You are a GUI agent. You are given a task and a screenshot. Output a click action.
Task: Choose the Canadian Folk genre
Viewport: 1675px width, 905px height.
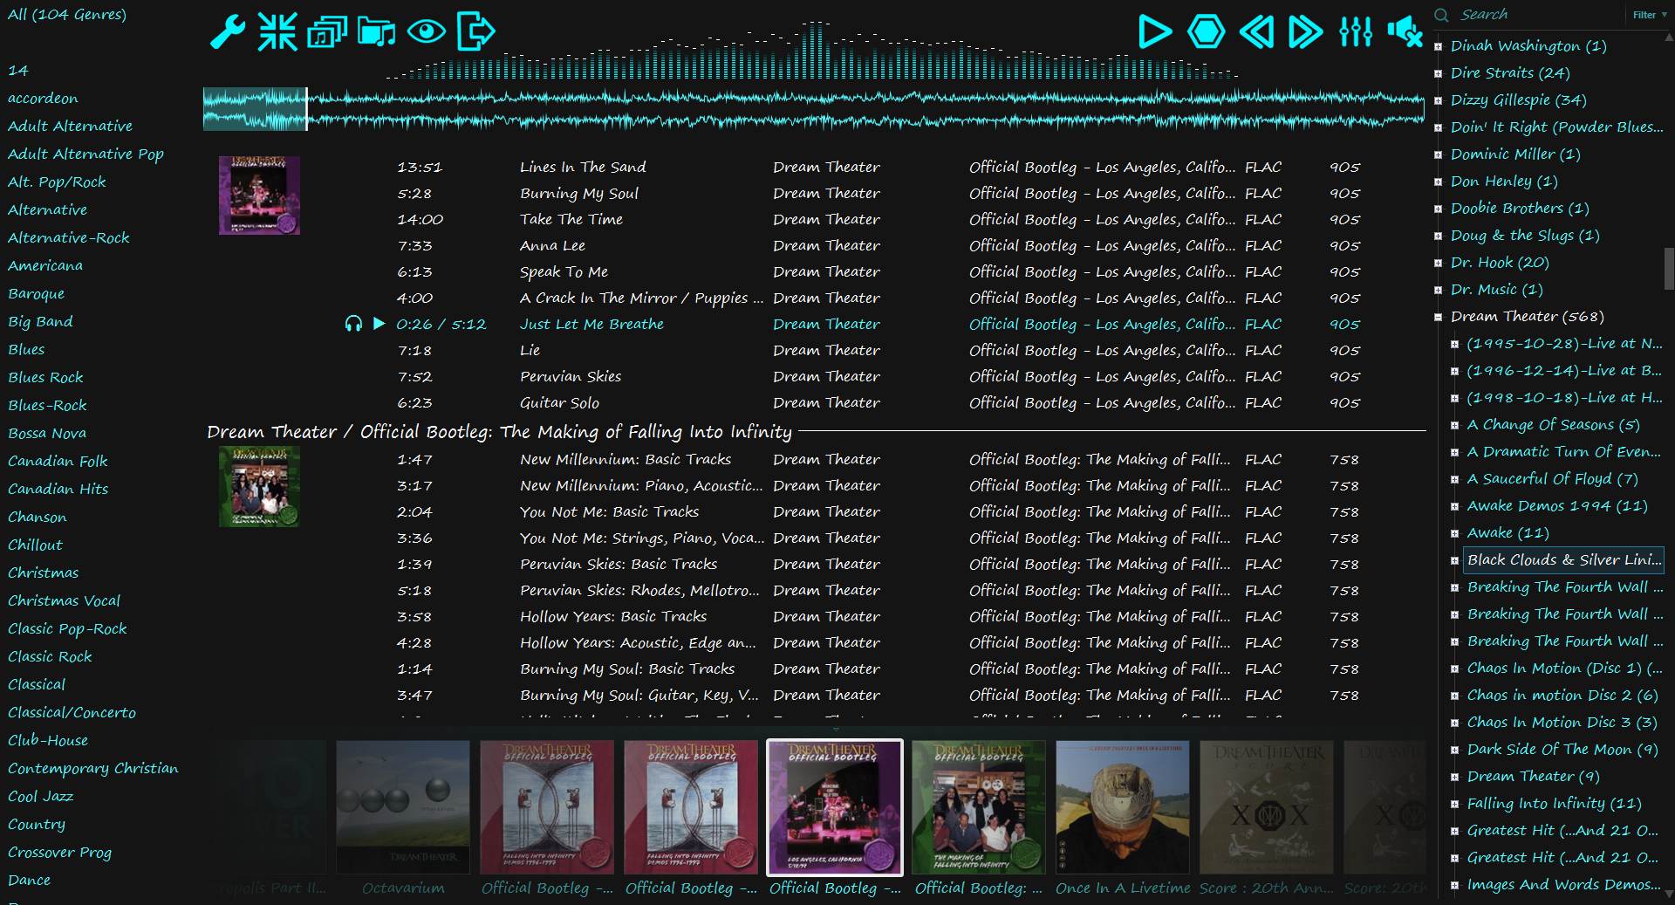(58, 462)
